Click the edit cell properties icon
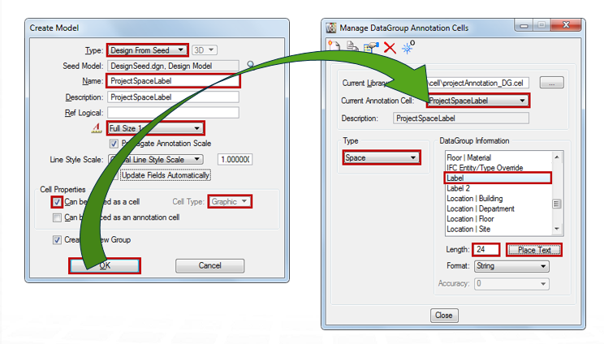The width and height of the screenshot is (604, 344). pyautogui.click(x=371, y=47)
